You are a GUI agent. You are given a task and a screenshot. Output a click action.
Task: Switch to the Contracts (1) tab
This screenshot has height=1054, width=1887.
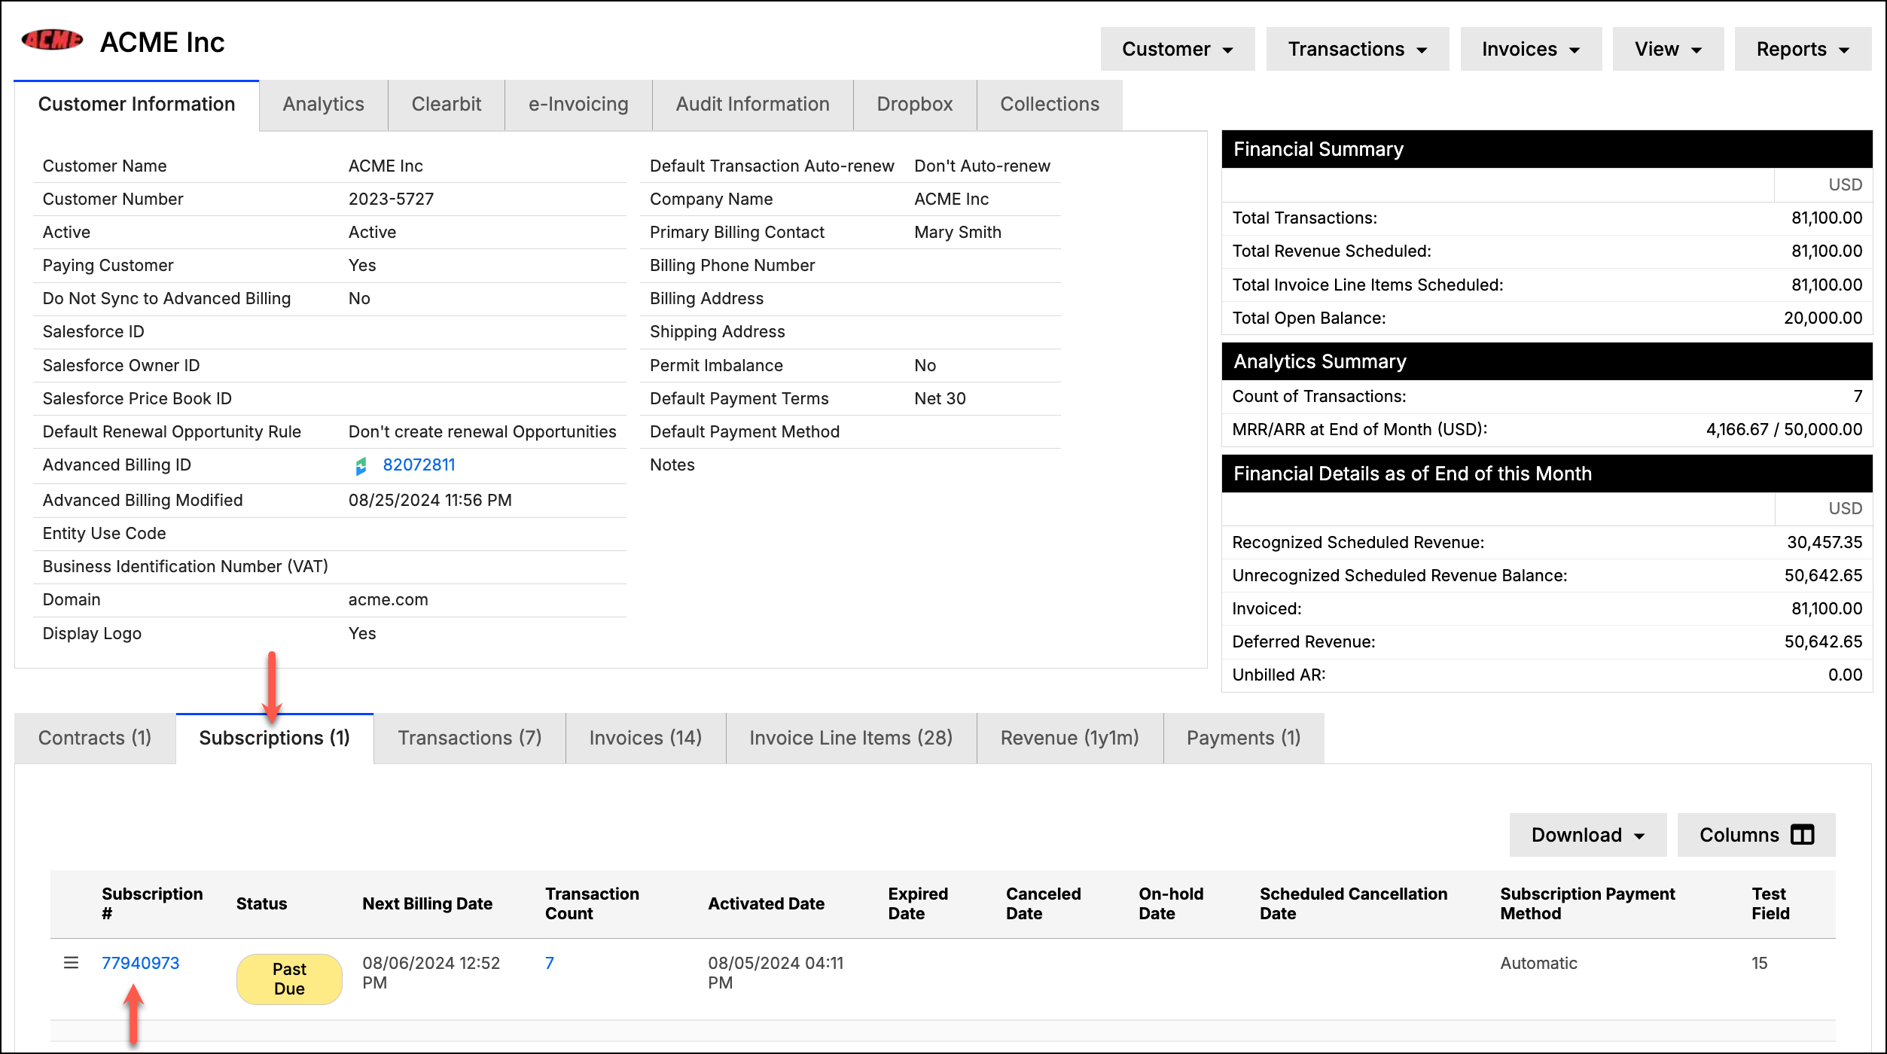[x=95, y=738]
